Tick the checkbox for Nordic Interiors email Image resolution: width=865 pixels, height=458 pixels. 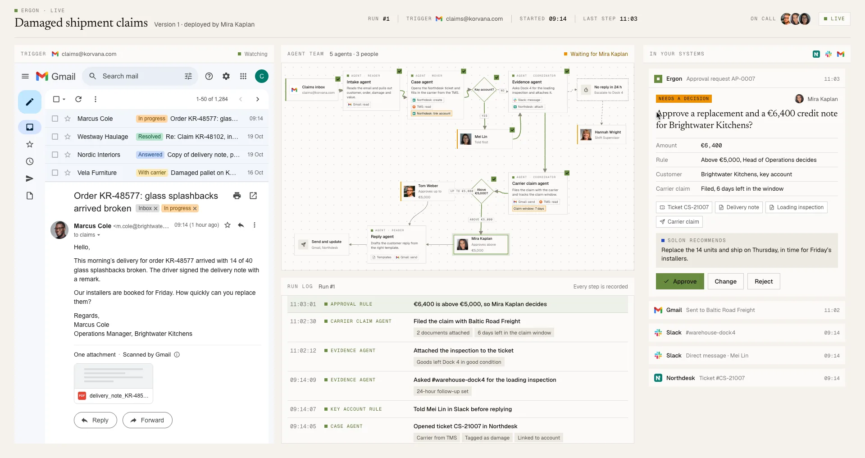(x=55, y=155)
